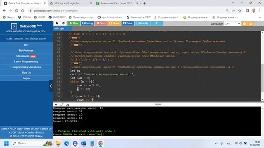Click the orange info icon beside the Language box
The height and width of the screenshot is (148, 264).
pos(244,24)
